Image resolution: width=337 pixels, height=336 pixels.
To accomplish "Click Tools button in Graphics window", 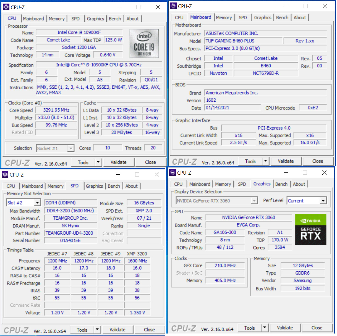I will (x=249, y=328).
